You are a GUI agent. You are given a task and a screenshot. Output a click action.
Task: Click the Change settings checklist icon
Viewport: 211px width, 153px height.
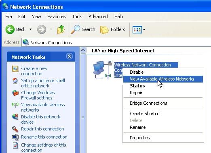click(15, 145)
